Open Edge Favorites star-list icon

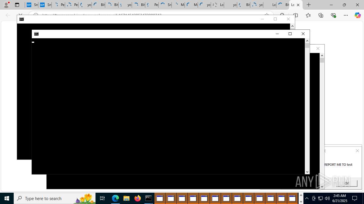308,15
